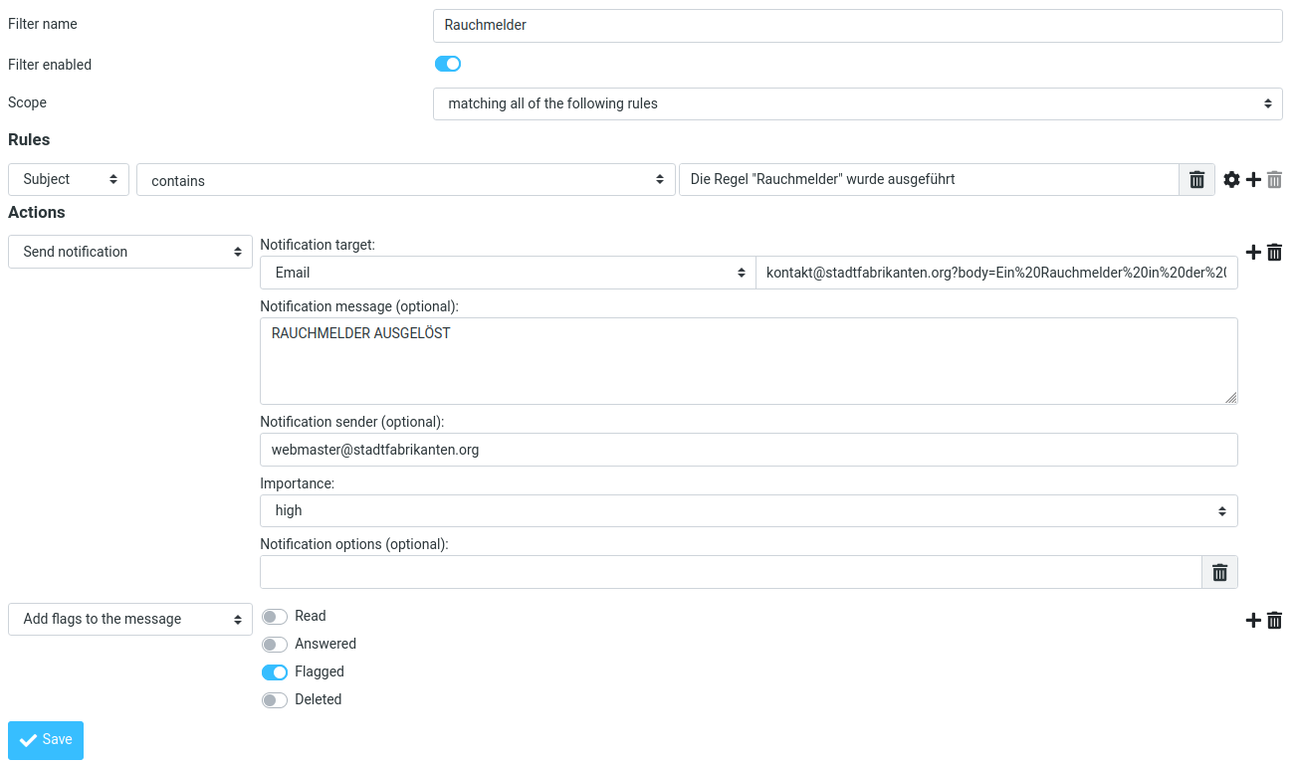Enable the Read flag toggle
The width and height of the screenshot is (1296, 763).
275,617
